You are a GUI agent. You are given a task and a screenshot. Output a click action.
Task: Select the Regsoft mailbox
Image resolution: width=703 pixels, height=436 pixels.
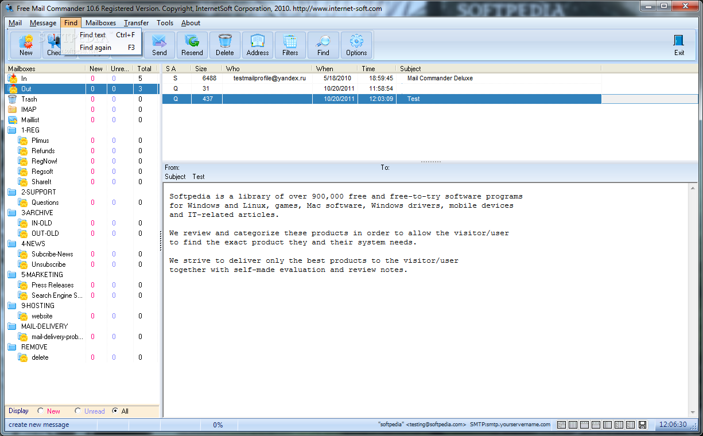click(42, 172)
